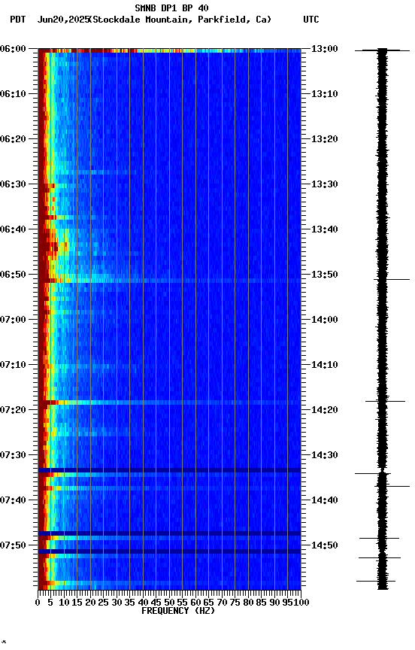This screenshot has height=650, width=415.
Task: Click the dark data-gap band near 14:51 UTC
Action: click(x=169, y=551)
